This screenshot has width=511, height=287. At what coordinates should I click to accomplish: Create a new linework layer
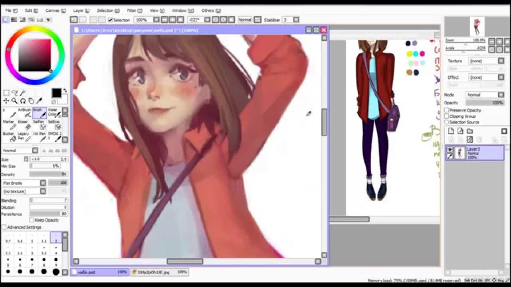460,131
